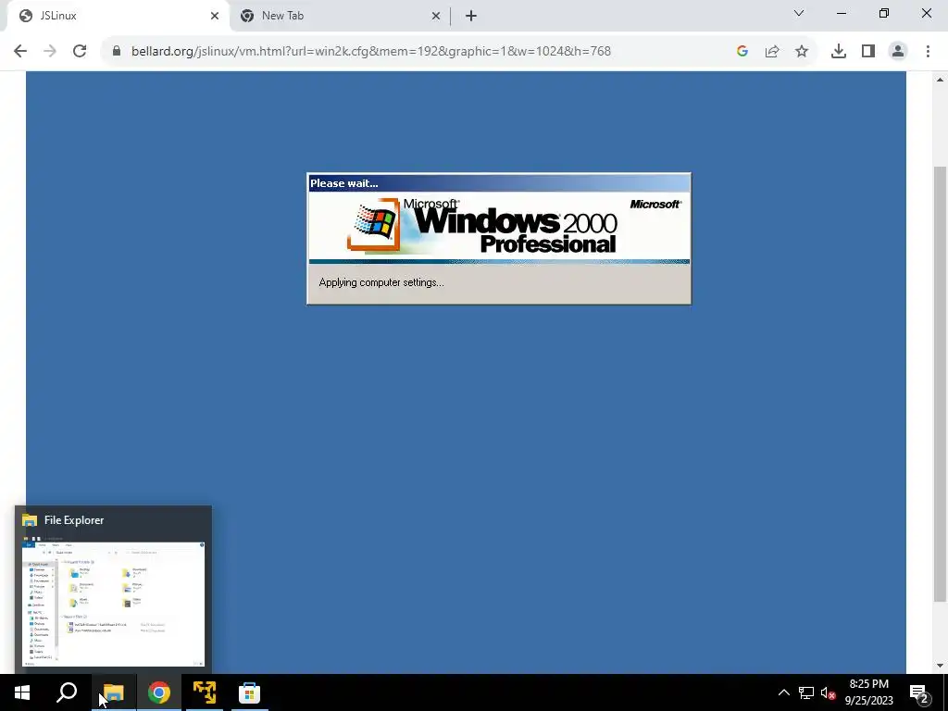Select the File Explorer window thumbnail
The image size is (948, 711).
114,604
